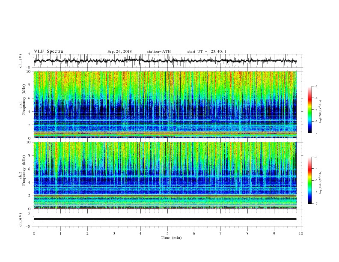Click the "8" kHz tick of ch.1 spectrogram
This screenshot has height=262, width=339.
[30, 85]
